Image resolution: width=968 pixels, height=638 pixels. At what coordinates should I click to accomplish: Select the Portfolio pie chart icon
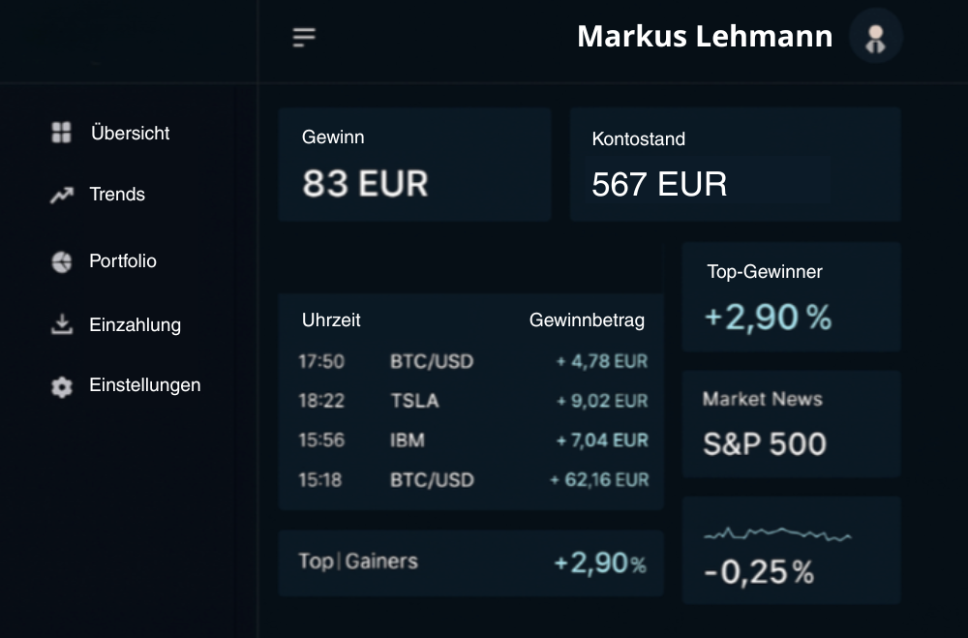[60, 260]
